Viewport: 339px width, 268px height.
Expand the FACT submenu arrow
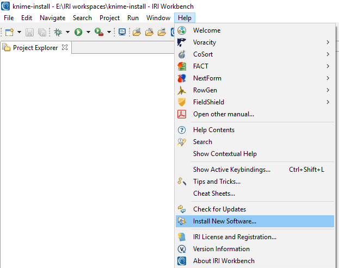(328, 66)
